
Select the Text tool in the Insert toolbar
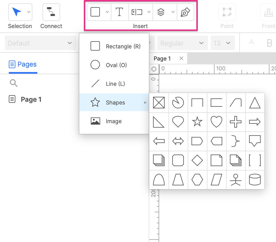tap(120, 12)
